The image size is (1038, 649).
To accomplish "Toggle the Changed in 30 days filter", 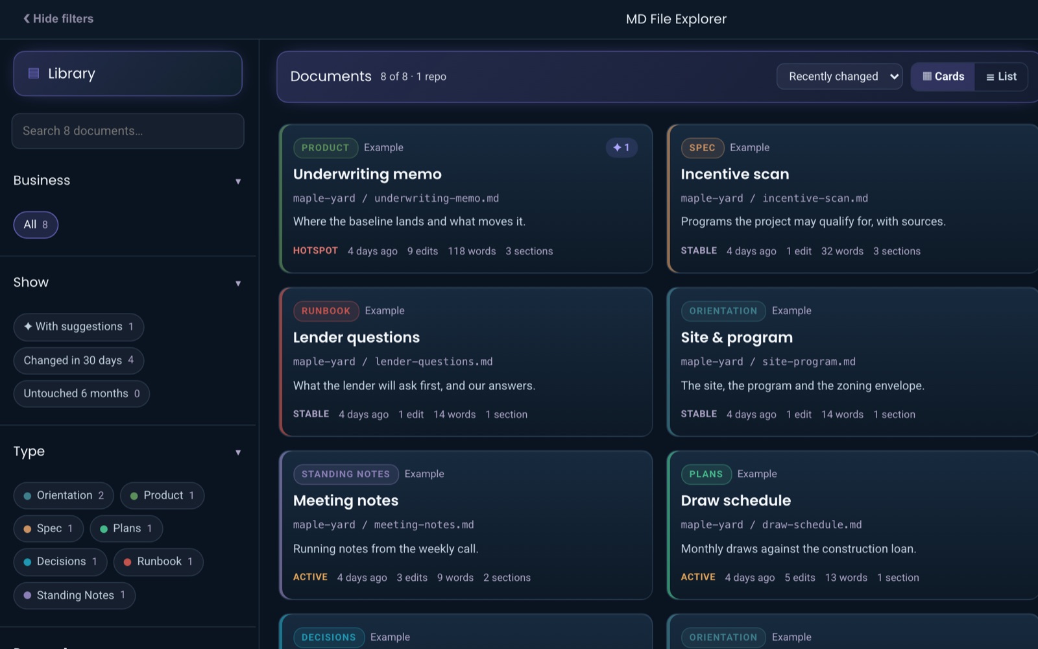I will [x=78, y=360].
